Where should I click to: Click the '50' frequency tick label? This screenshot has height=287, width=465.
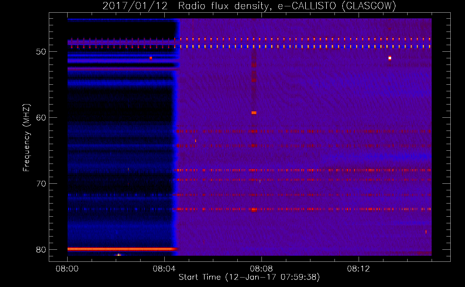[41, 52]
